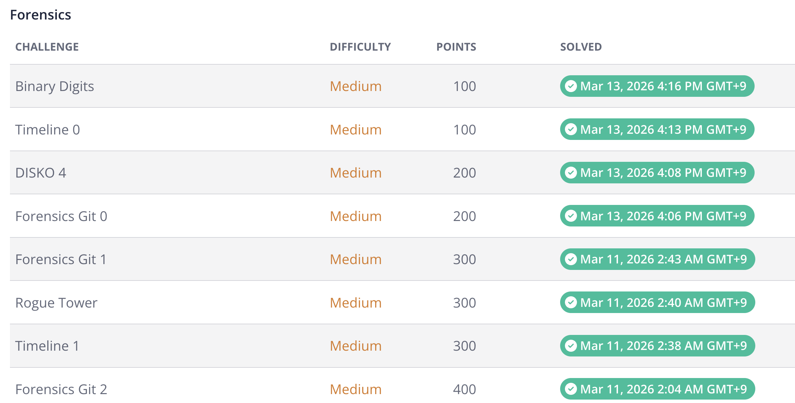Click the POINTS column header
Image resolution: width=795 pixels, height=403 pixels.
(456, 47)
